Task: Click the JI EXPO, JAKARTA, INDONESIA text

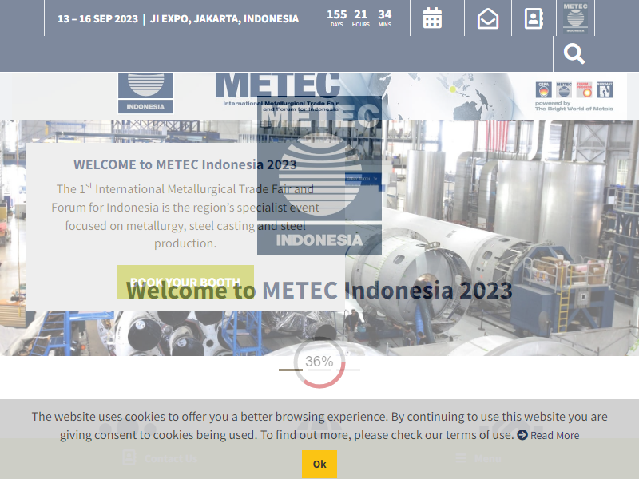Action: [x=224, y=18]
